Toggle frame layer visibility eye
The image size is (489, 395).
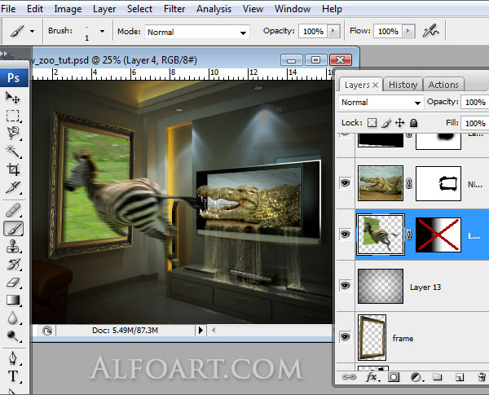click(345, 337)
